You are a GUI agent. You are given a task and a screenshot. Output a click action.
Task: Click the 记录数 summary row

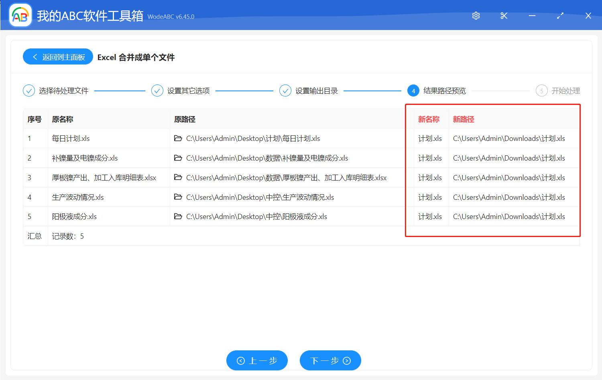click(x=69, y=236)
